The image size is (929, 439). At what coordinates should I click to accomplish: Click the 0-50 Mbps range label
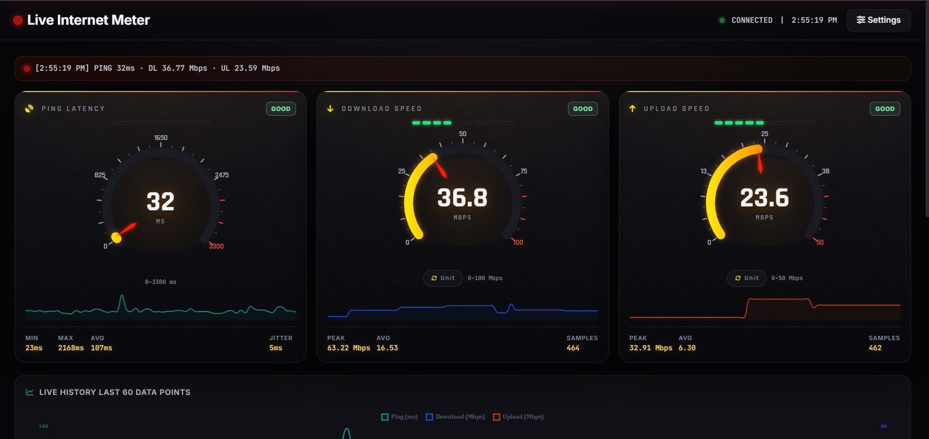[787, 278]
